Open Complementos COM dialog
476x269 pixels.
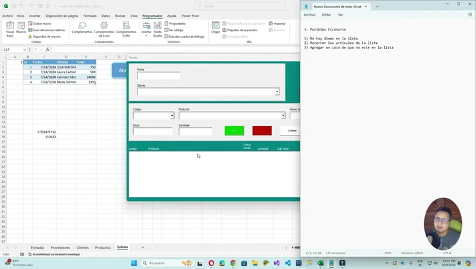point(126,29)
